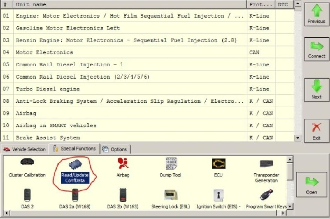Screen dimensions: 330x219
Task: Click the Connect button
Action: [317, 50]
